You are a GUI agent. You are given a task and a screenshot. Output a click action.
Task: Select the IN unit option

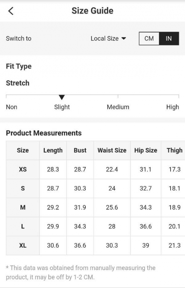(x=169, y=39)
